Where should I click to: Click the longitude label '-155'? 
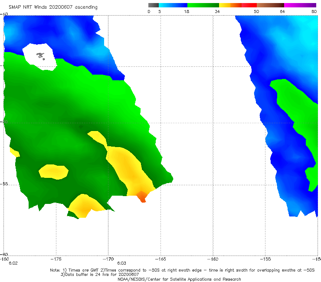click(x=265, y=259)
